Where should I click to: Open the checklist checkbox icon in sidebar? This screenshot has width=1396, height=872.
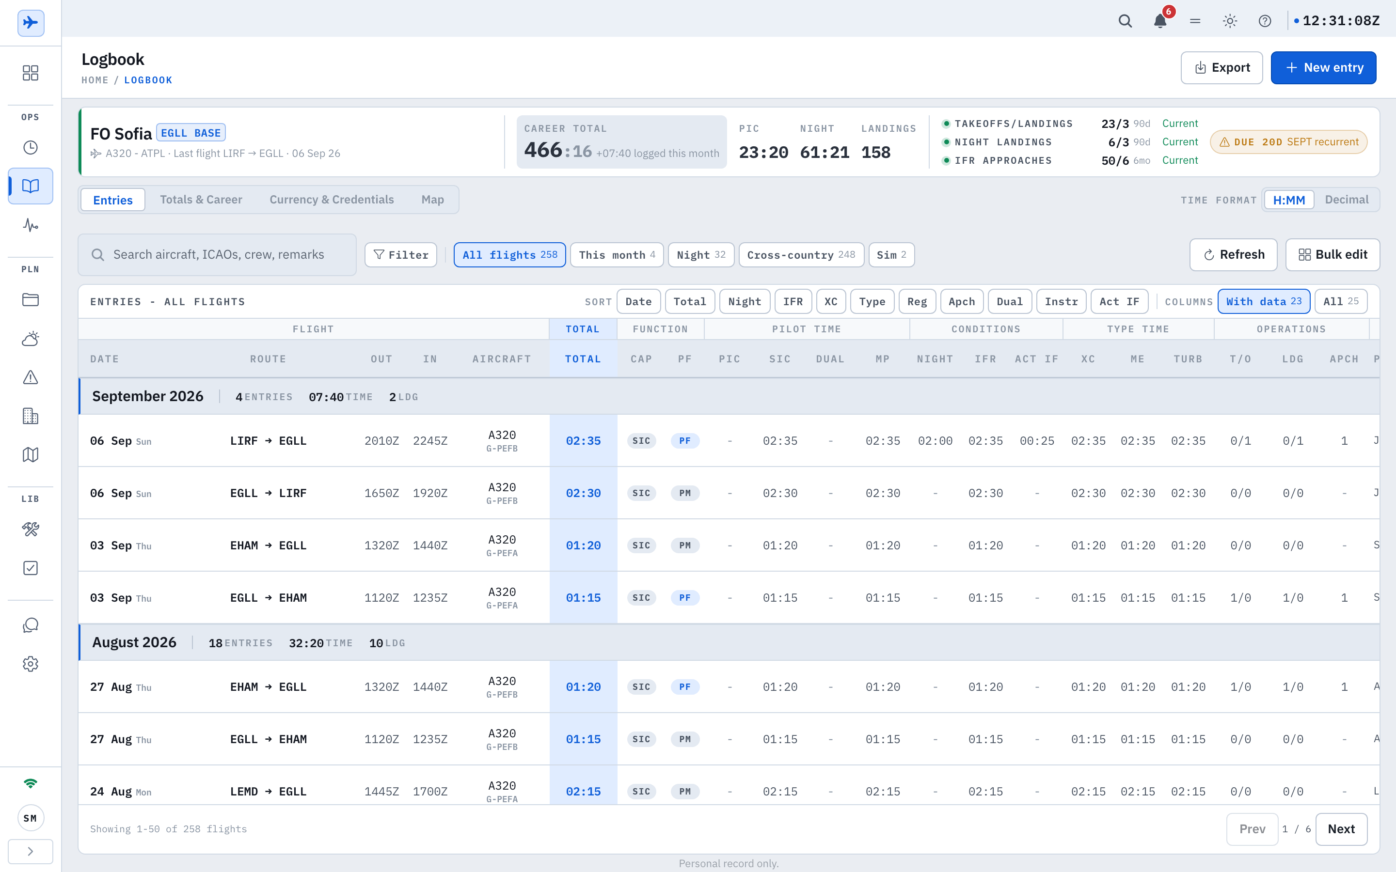(x=31, y=568)
